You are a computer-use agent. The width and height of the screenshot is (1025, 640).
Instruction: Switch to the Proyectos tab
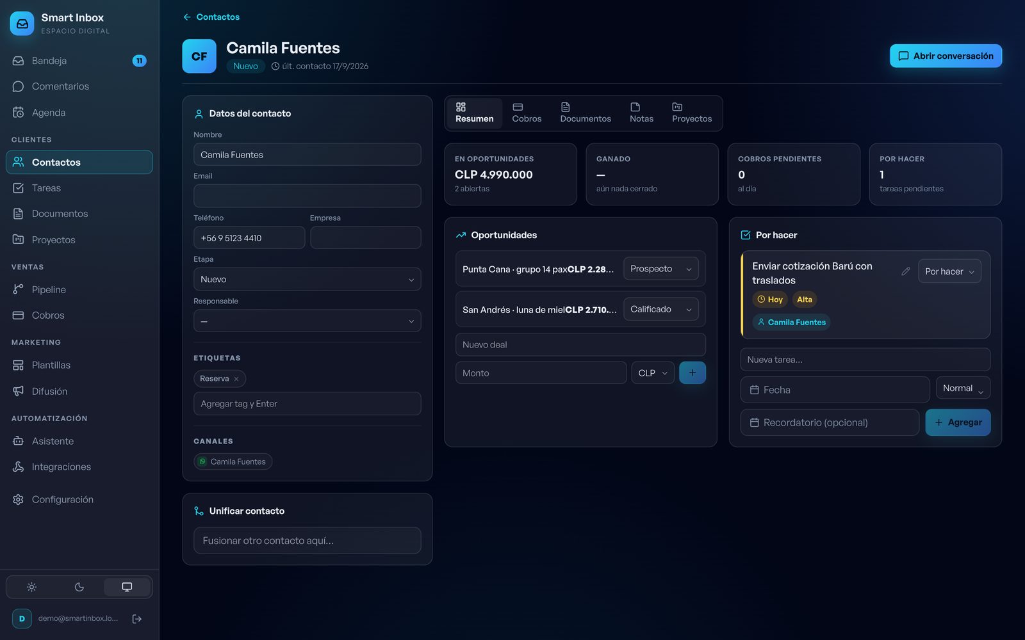coord(692,113)
